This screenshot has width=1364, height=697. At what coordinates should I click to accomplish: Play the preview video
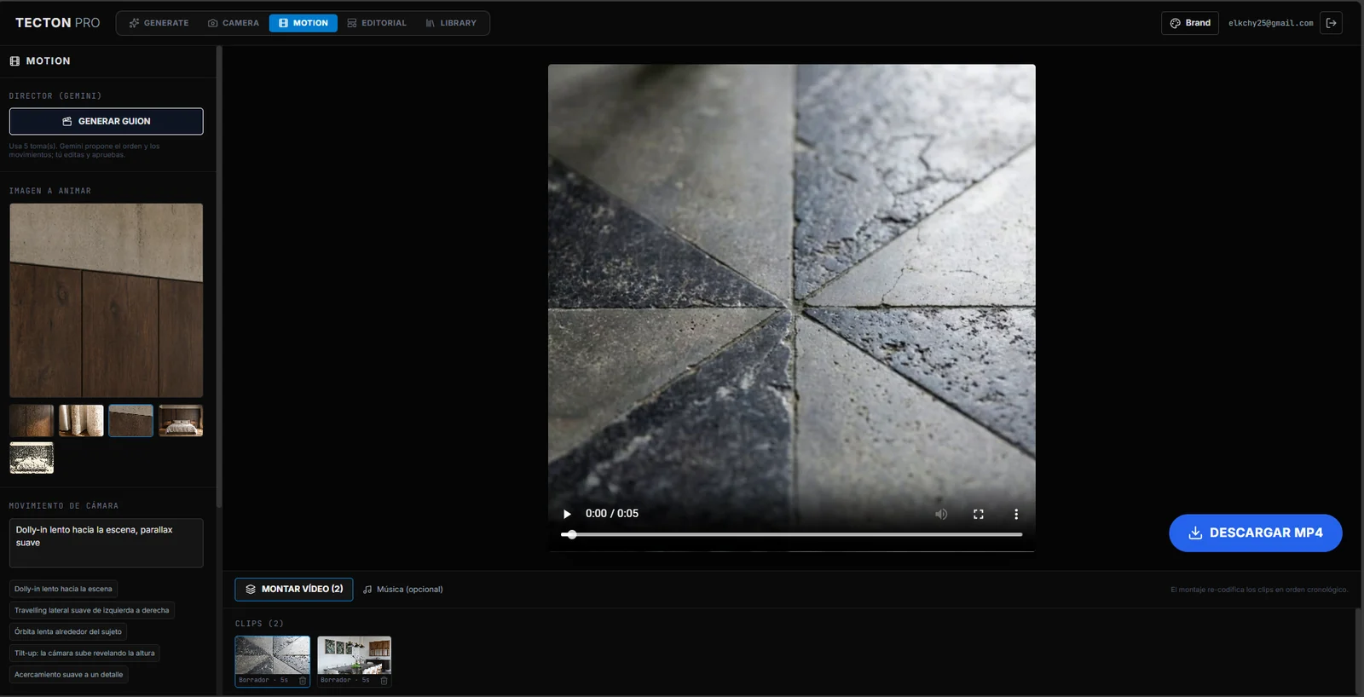[x=567, y=514]
